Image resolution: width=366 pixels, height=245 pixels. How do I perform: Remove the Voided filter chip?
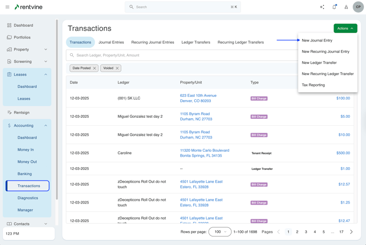(x=118, y=68)
